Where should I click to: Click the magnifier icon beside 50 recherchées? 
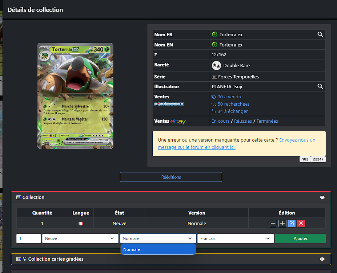pyautogui.click(x=214, y=104)
